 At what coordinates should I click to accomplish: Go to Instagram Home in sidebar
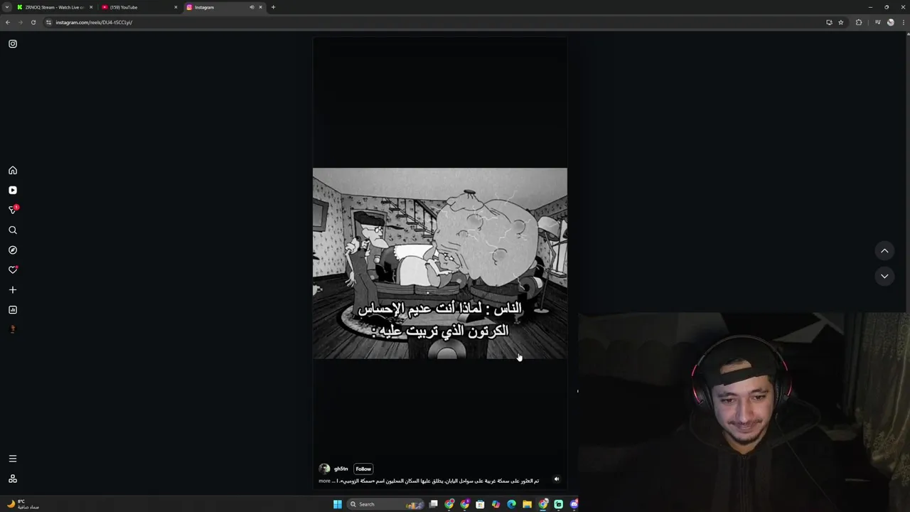pos(13,171)
